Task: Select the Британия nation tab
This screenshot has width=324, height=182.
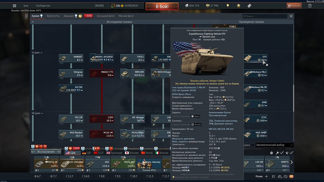Action: click(114, 153)
